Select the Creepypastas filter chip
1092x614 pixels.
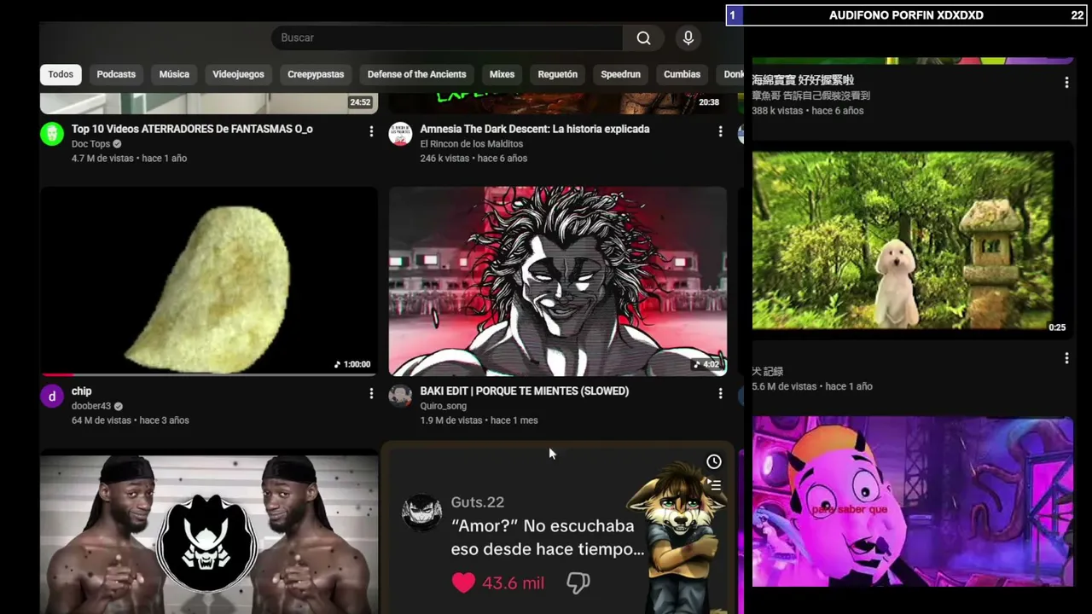316,74
